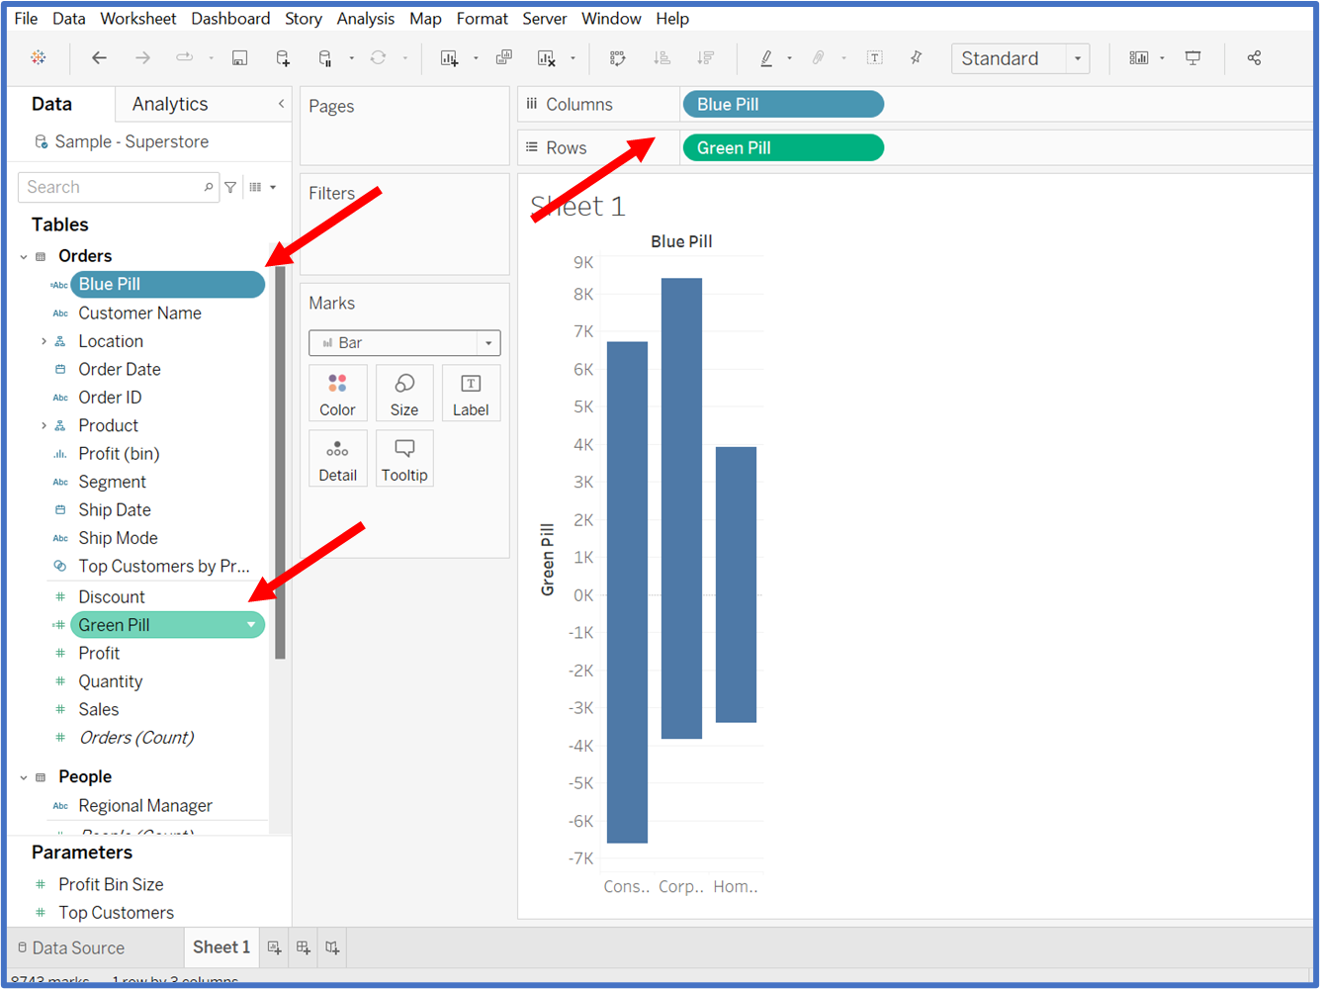
Task: Open the Green Pill field dropdown arrow
Action: point(251,624)
